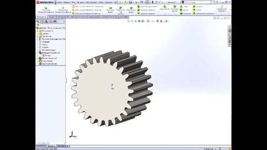Choose the Swept Boss/Base ribbon command

click(x=88, y=6)
